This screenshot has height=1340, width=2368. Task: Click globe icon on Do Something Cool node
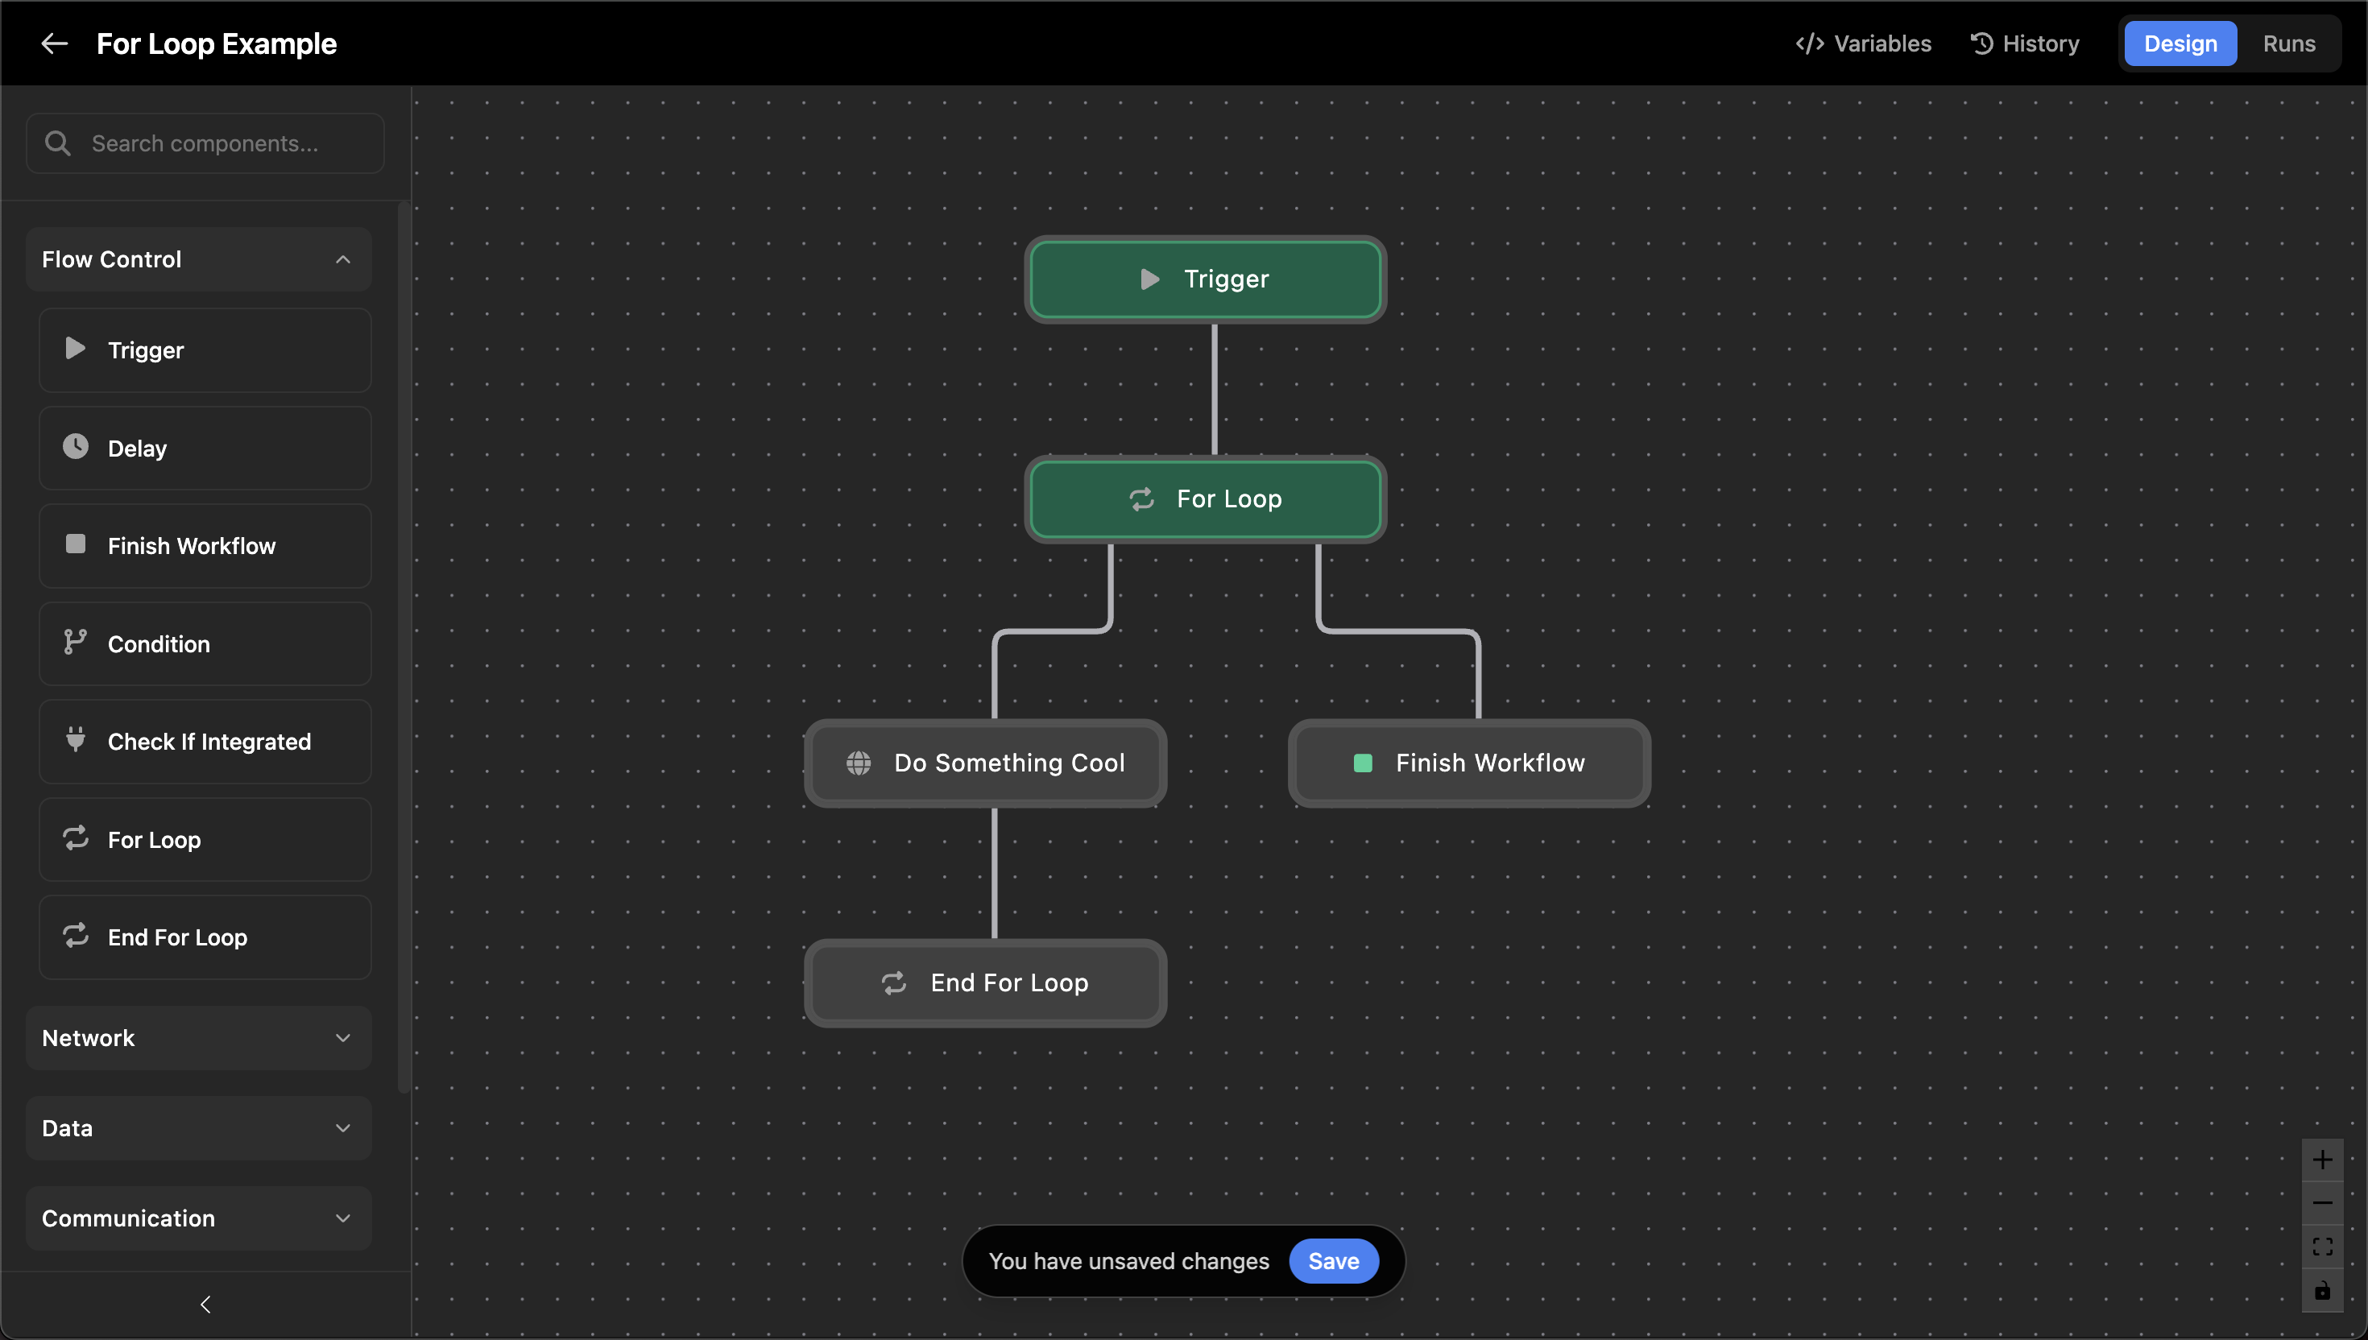click(x=858, y=763)
